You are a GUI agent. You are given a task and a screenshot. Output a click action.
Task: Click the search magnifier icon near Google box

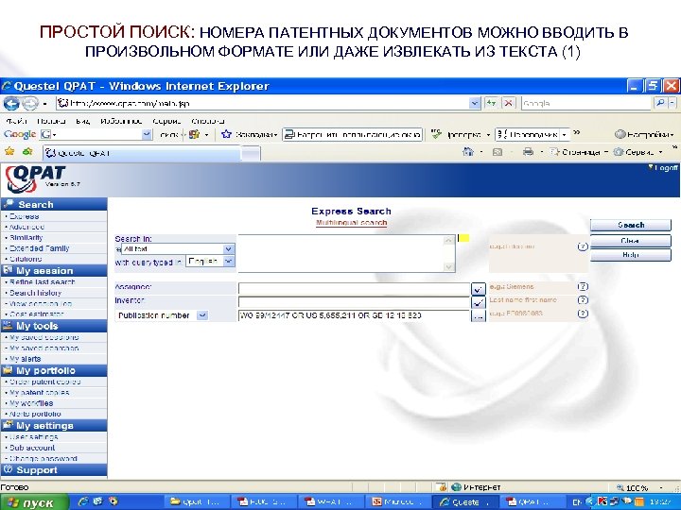pyautogui.click(x=660, y=103)
